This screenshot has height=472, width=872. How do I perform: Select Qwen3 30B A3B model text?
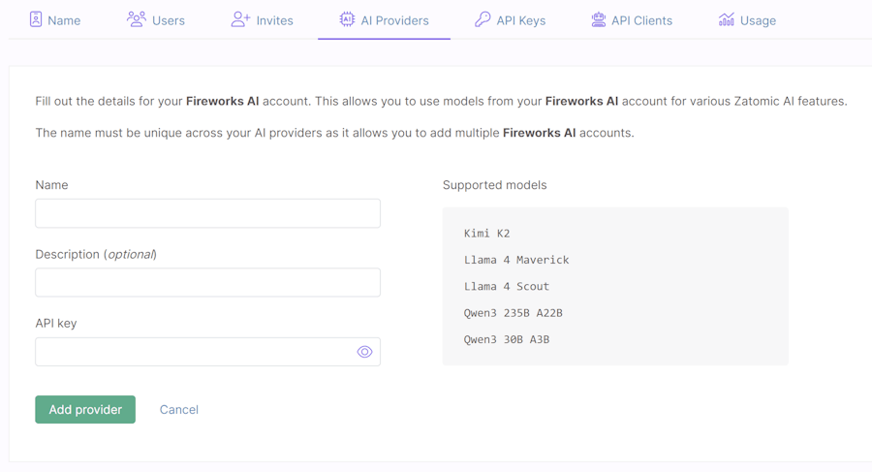[507, 339]
